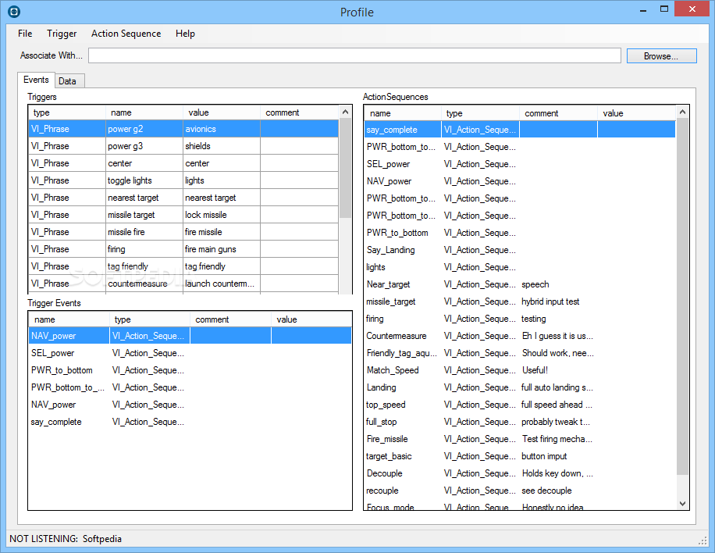Sort Triggers by type column header

67,112
